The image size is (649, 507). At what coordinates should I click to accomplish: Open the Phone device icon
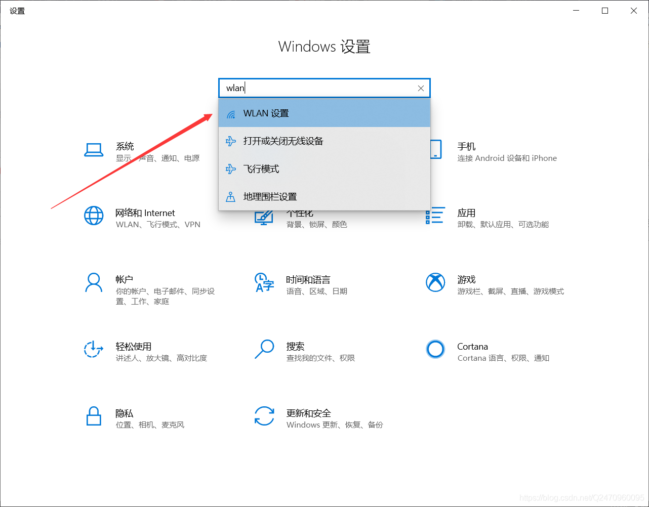click(436, 150)
